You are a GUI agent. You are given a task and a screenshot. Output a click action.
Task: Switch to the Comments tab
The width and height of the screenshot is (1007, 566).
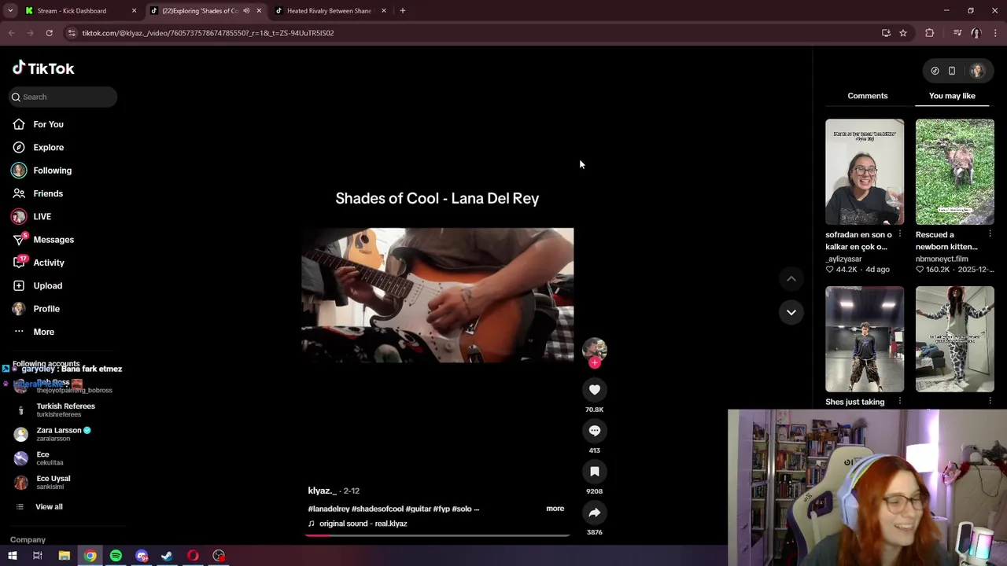coord(867,96)
